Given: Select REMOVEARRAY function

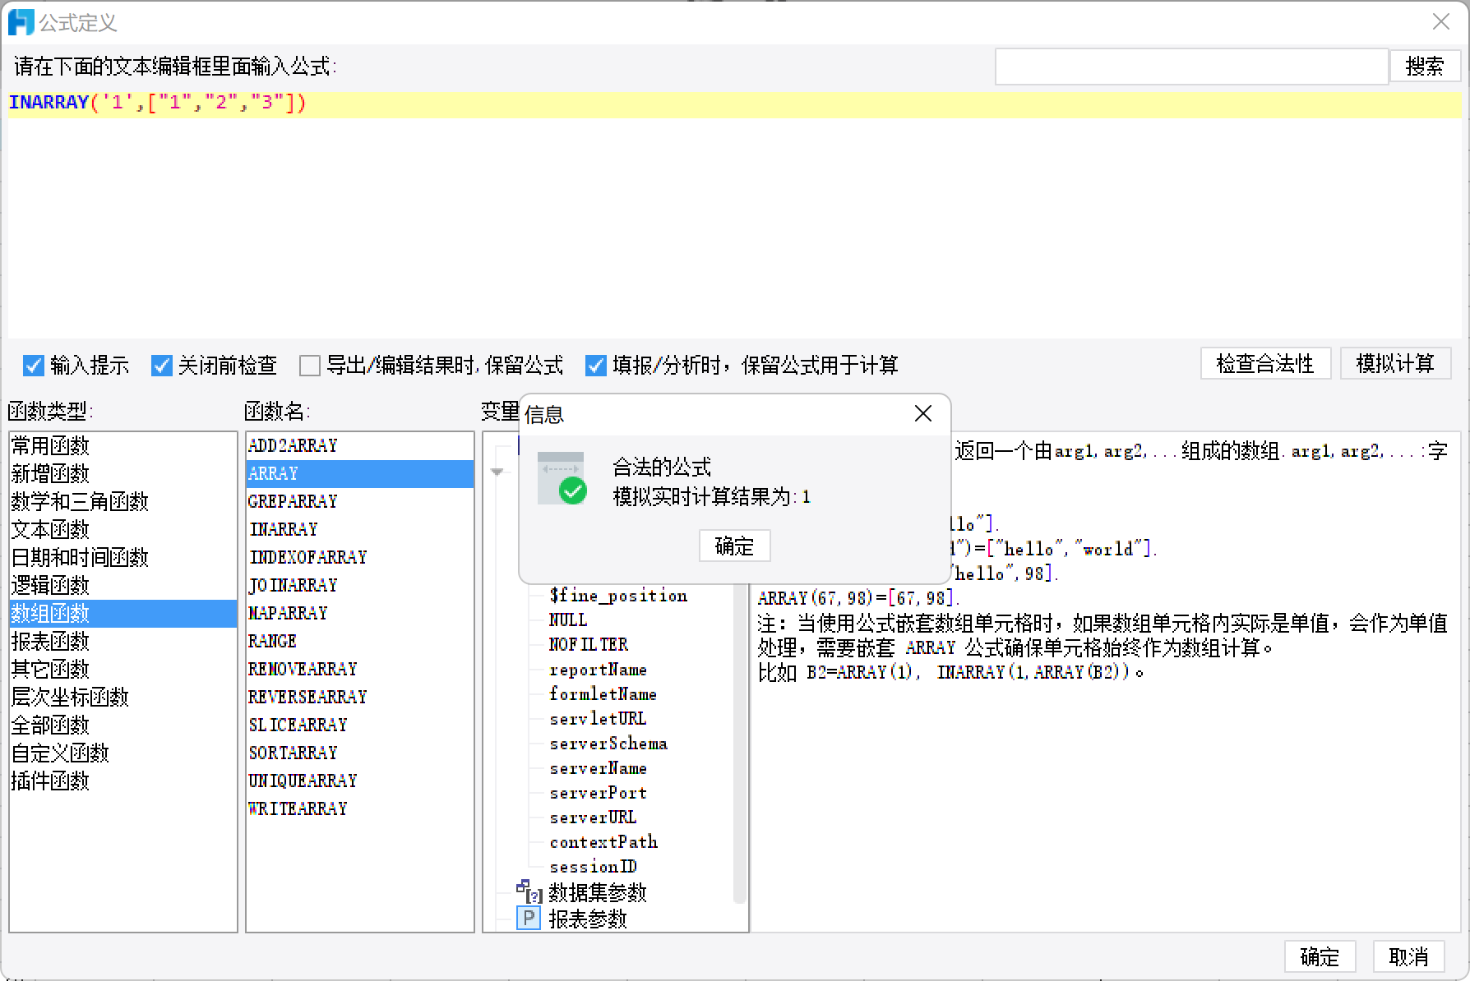Looking at the screenshot, I should coord(359,670).
